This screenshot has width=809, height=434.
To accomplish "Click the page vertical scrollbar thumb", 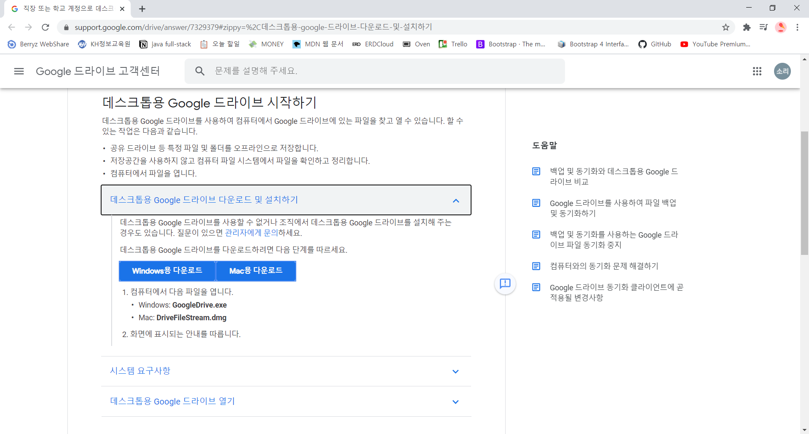I will tap(805, 193).
